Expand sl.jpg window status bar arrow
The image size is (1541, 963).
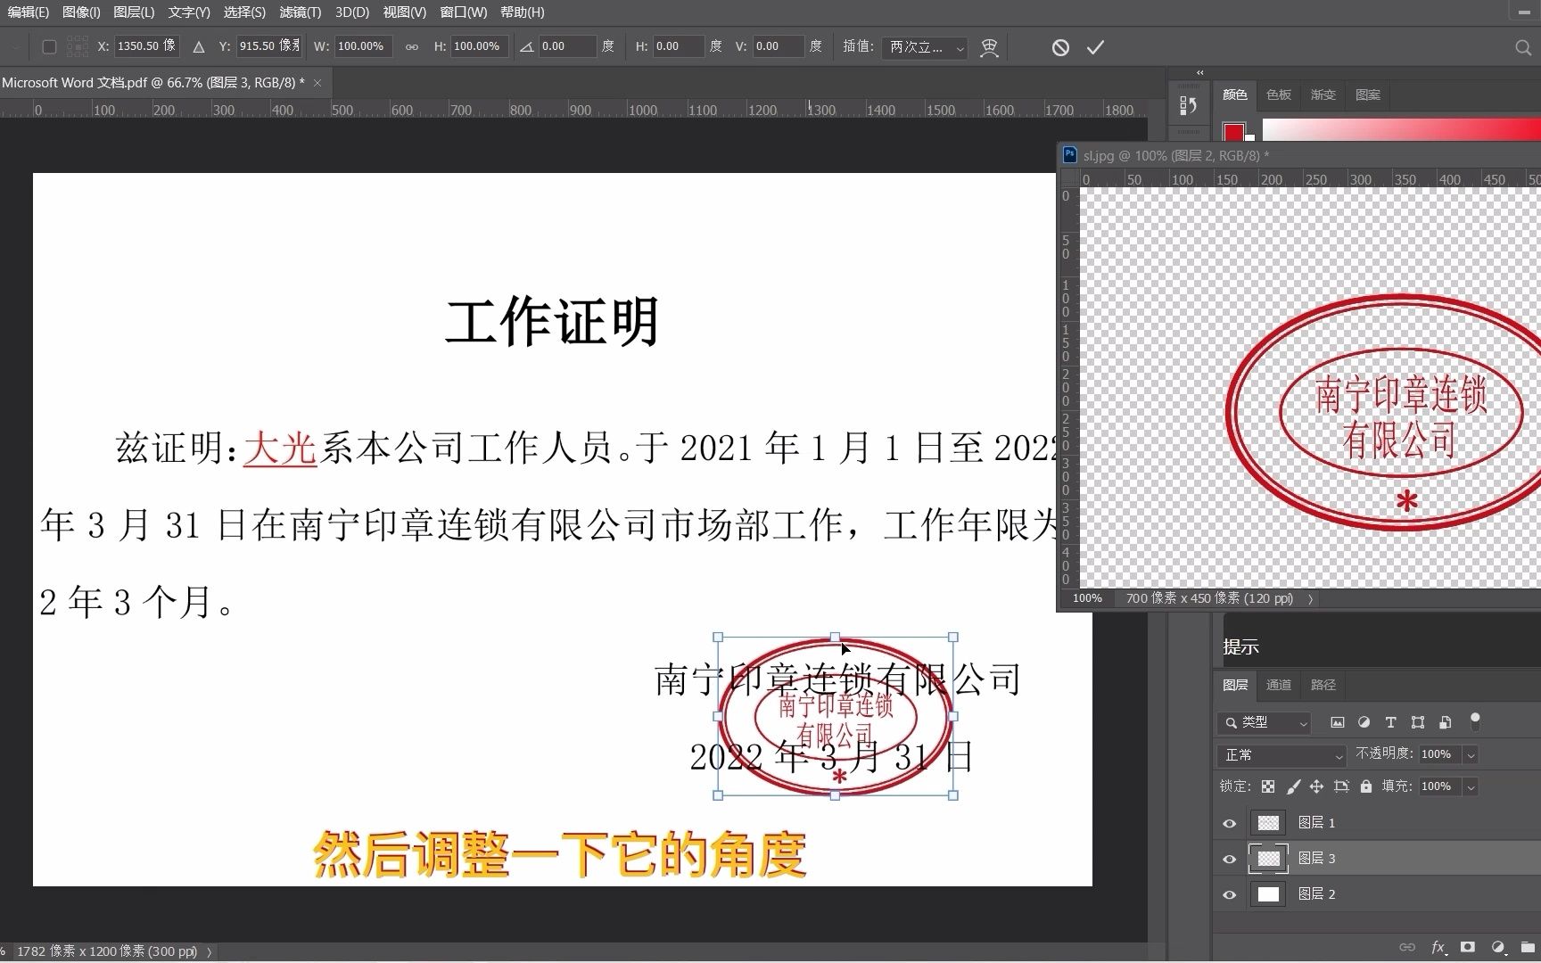[x=1310, y=599]
